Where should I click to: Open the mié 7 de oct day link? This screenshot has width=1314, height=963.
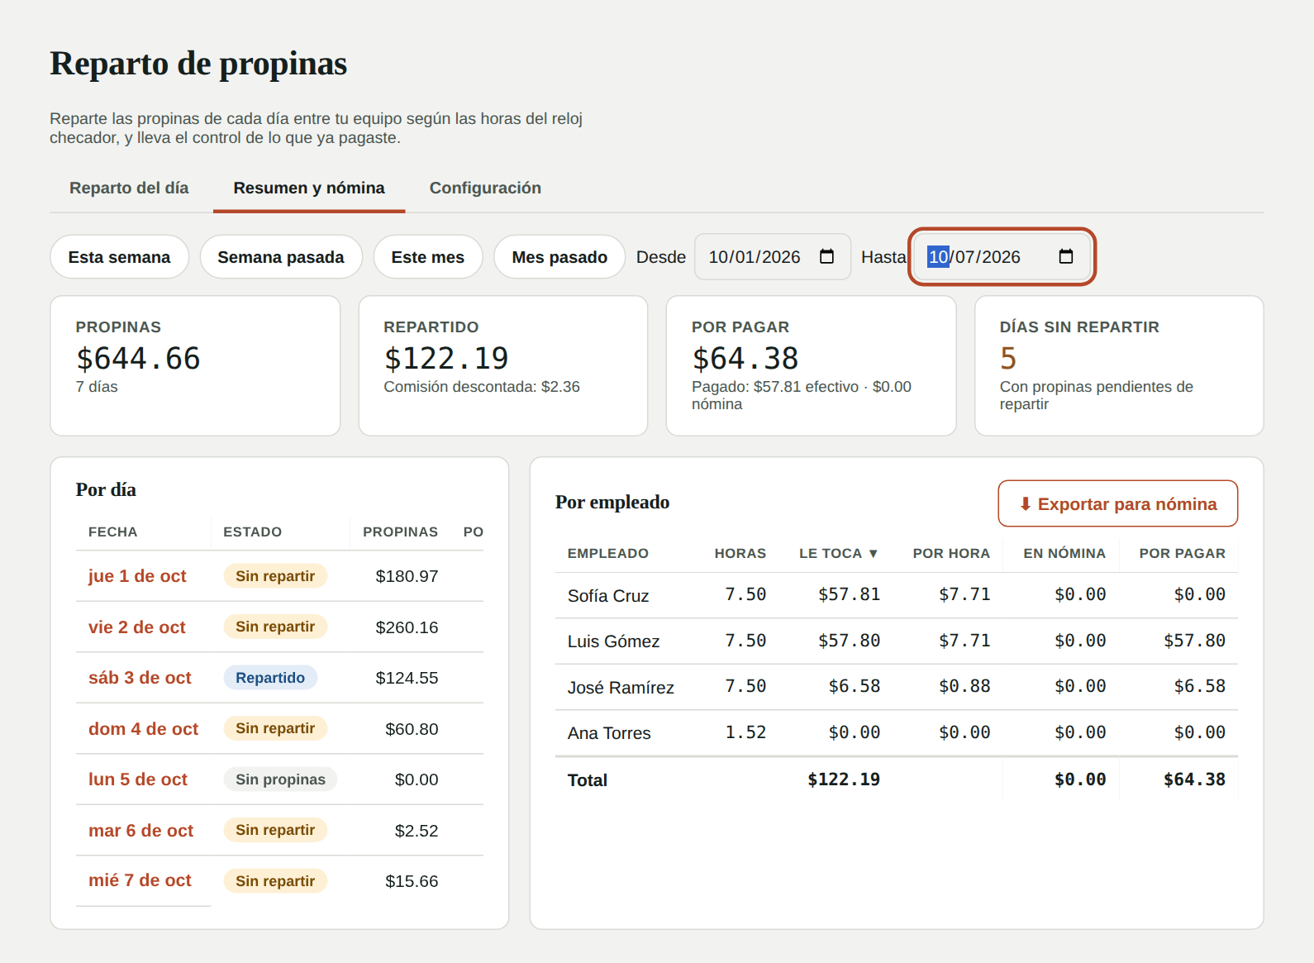point(140,880)
